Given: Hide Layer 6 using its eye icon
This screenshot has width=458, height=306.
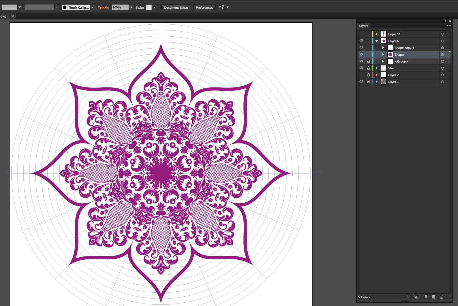Looking at the screenshot, I should click(x=361, y=41).
